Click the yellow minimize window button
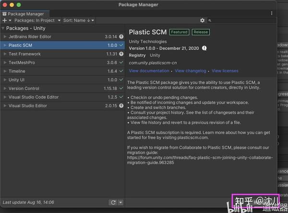This screenshot has height=213, width=288. [x=12, y=5]
